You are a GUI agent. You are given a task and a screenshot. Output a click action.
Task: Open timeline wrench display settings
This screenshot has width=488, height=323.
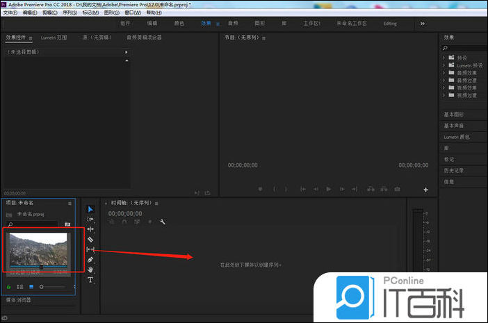[x=162, y=222]
